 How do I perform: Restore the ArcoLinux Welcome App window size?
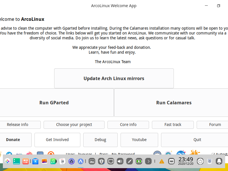click(218, 6)
